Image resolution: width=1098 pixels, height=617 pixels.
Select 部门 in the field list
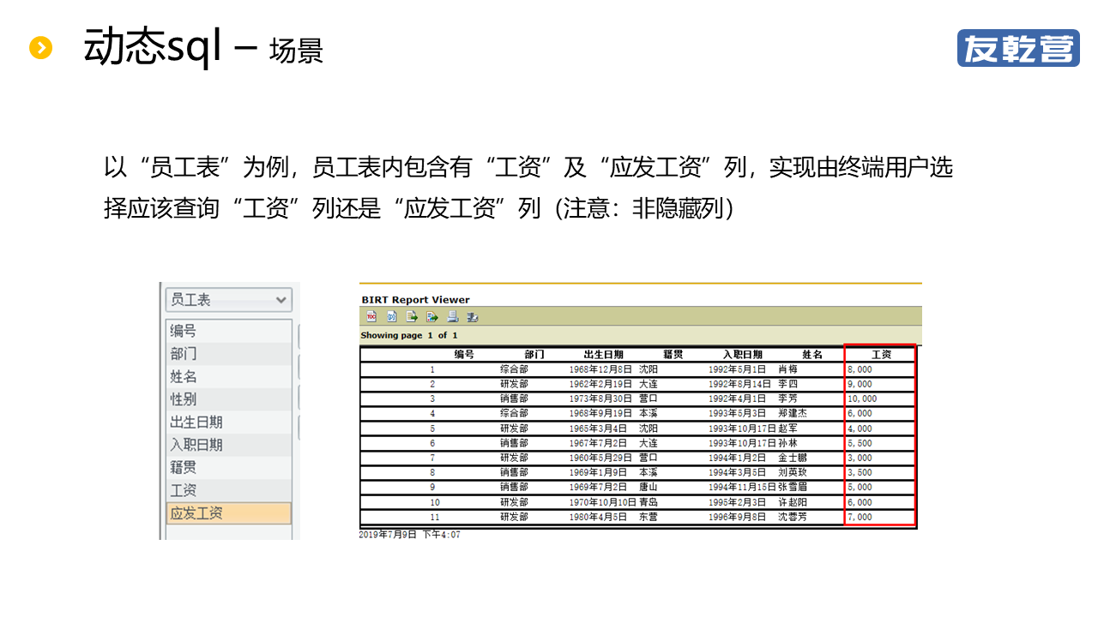pos(228,353)
